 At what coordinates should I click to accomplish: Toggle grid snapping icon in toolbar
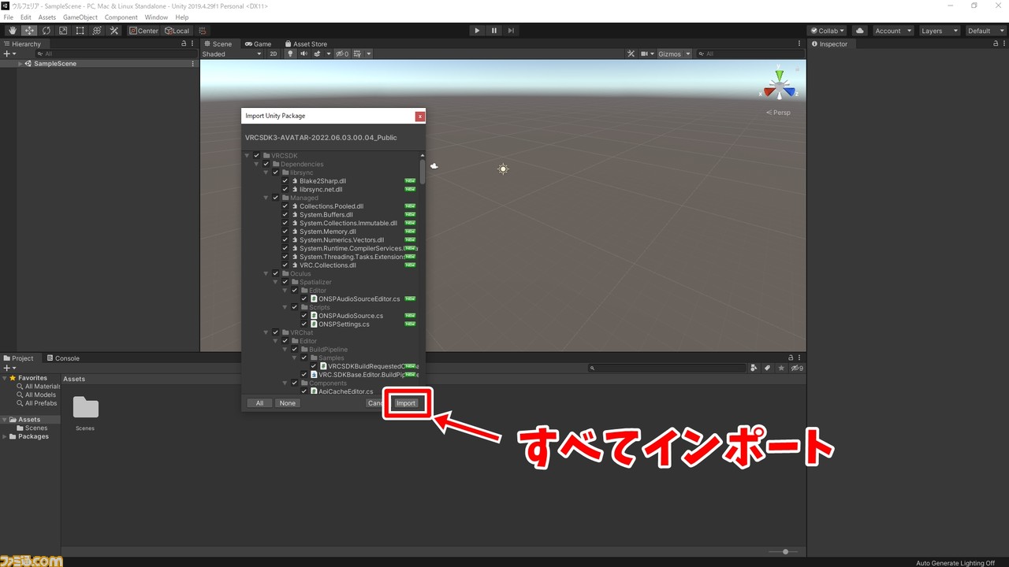(203, 31)
